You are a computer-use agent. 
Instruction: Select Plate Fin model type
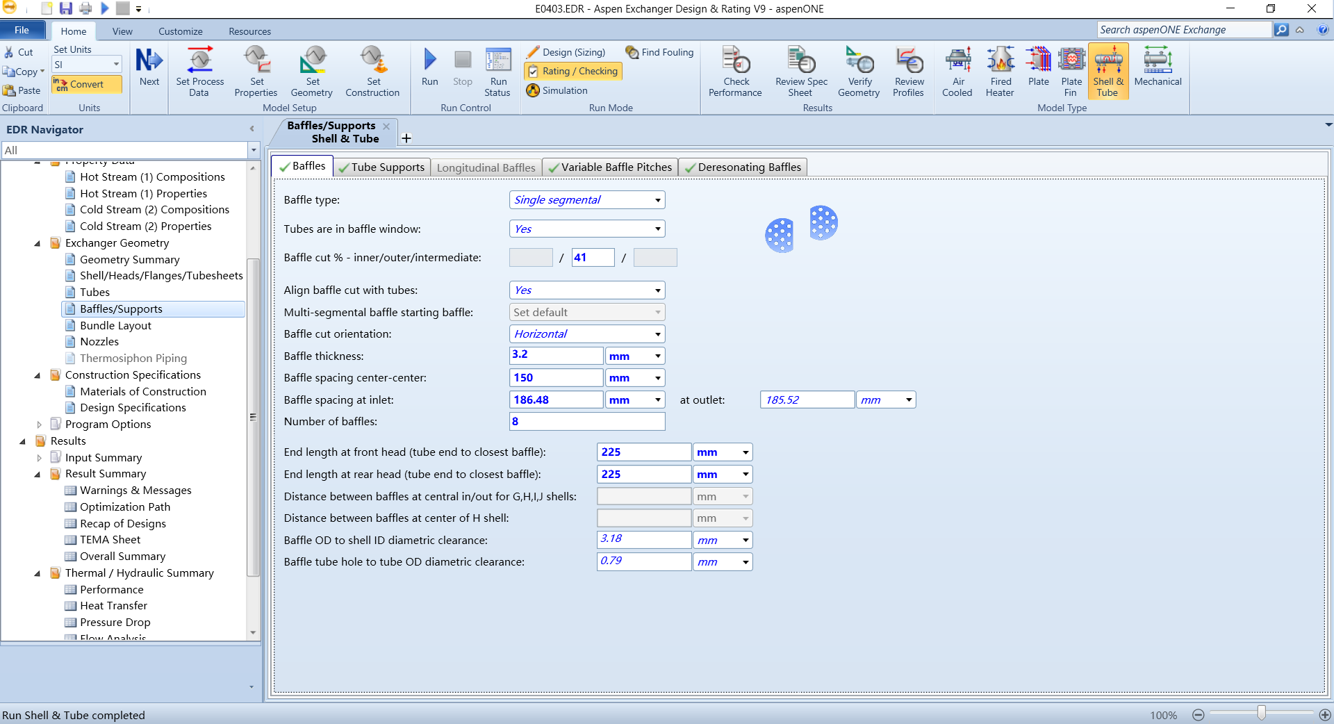click(x=1071, y=72)
